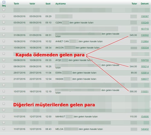Click the amount 349,00

pos(133,35)
